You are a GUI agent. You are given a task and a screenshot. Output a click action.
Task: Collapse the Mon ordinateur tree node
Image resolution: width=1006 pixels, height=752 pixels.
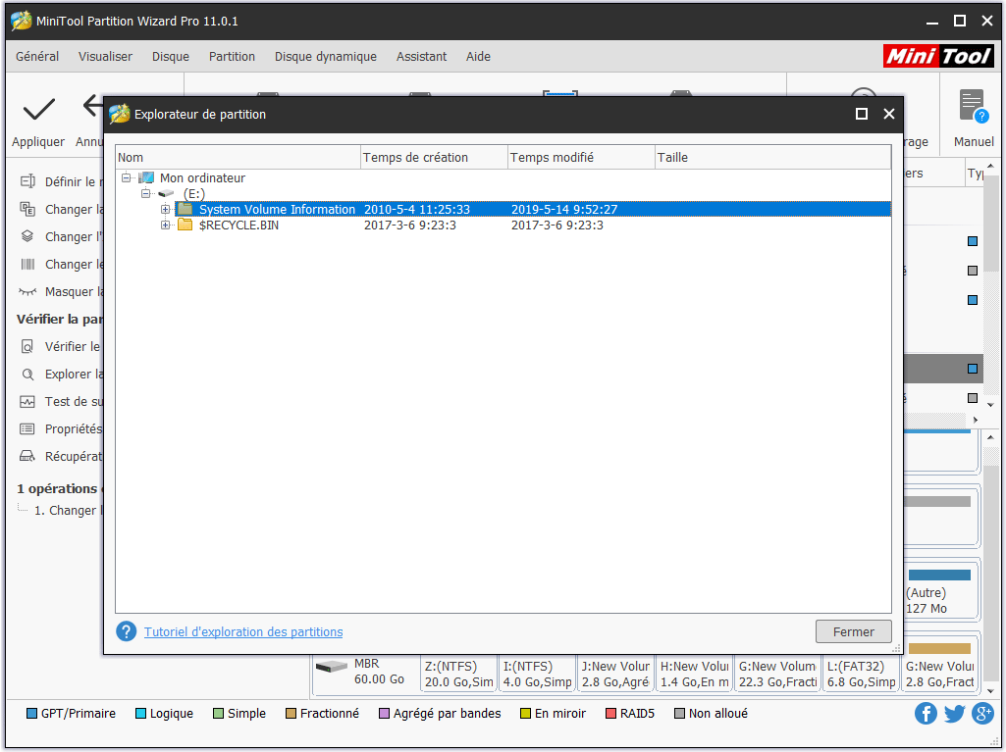(x=126, y=177)
